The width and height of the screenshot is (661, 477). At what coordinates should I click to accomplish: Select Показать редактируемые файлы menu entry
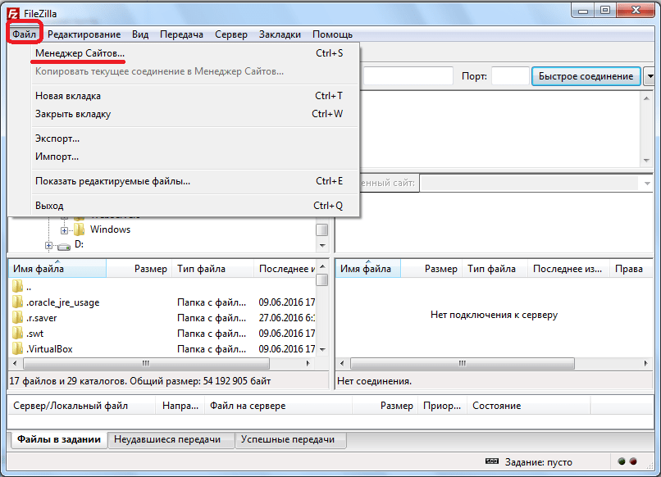point(112,181)
